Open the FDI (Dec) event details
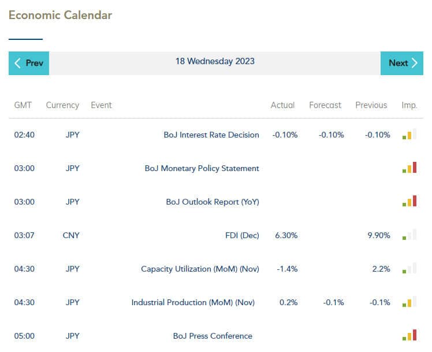This screenshot has width=432, height=352. 243,235
